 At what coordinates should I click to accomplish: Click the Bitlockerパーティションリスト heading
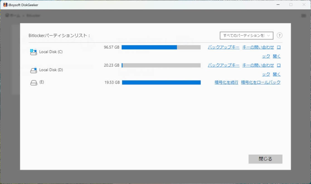[59, 35]
